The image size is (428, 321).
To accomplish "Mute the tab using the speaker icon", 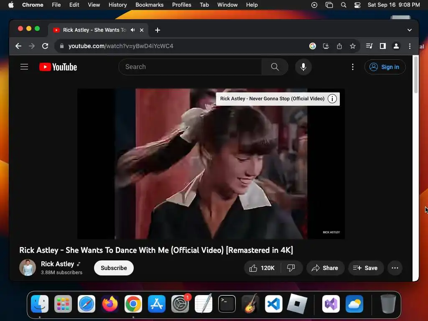I will [x=132, y=30].
